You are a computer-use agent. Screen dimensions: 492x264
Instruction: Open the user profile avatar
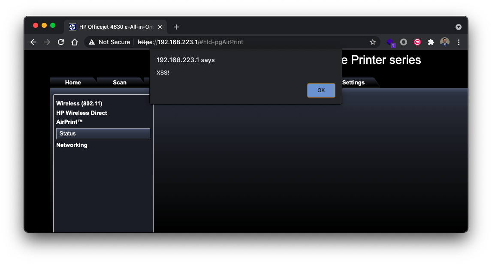(x=445, y=42)
